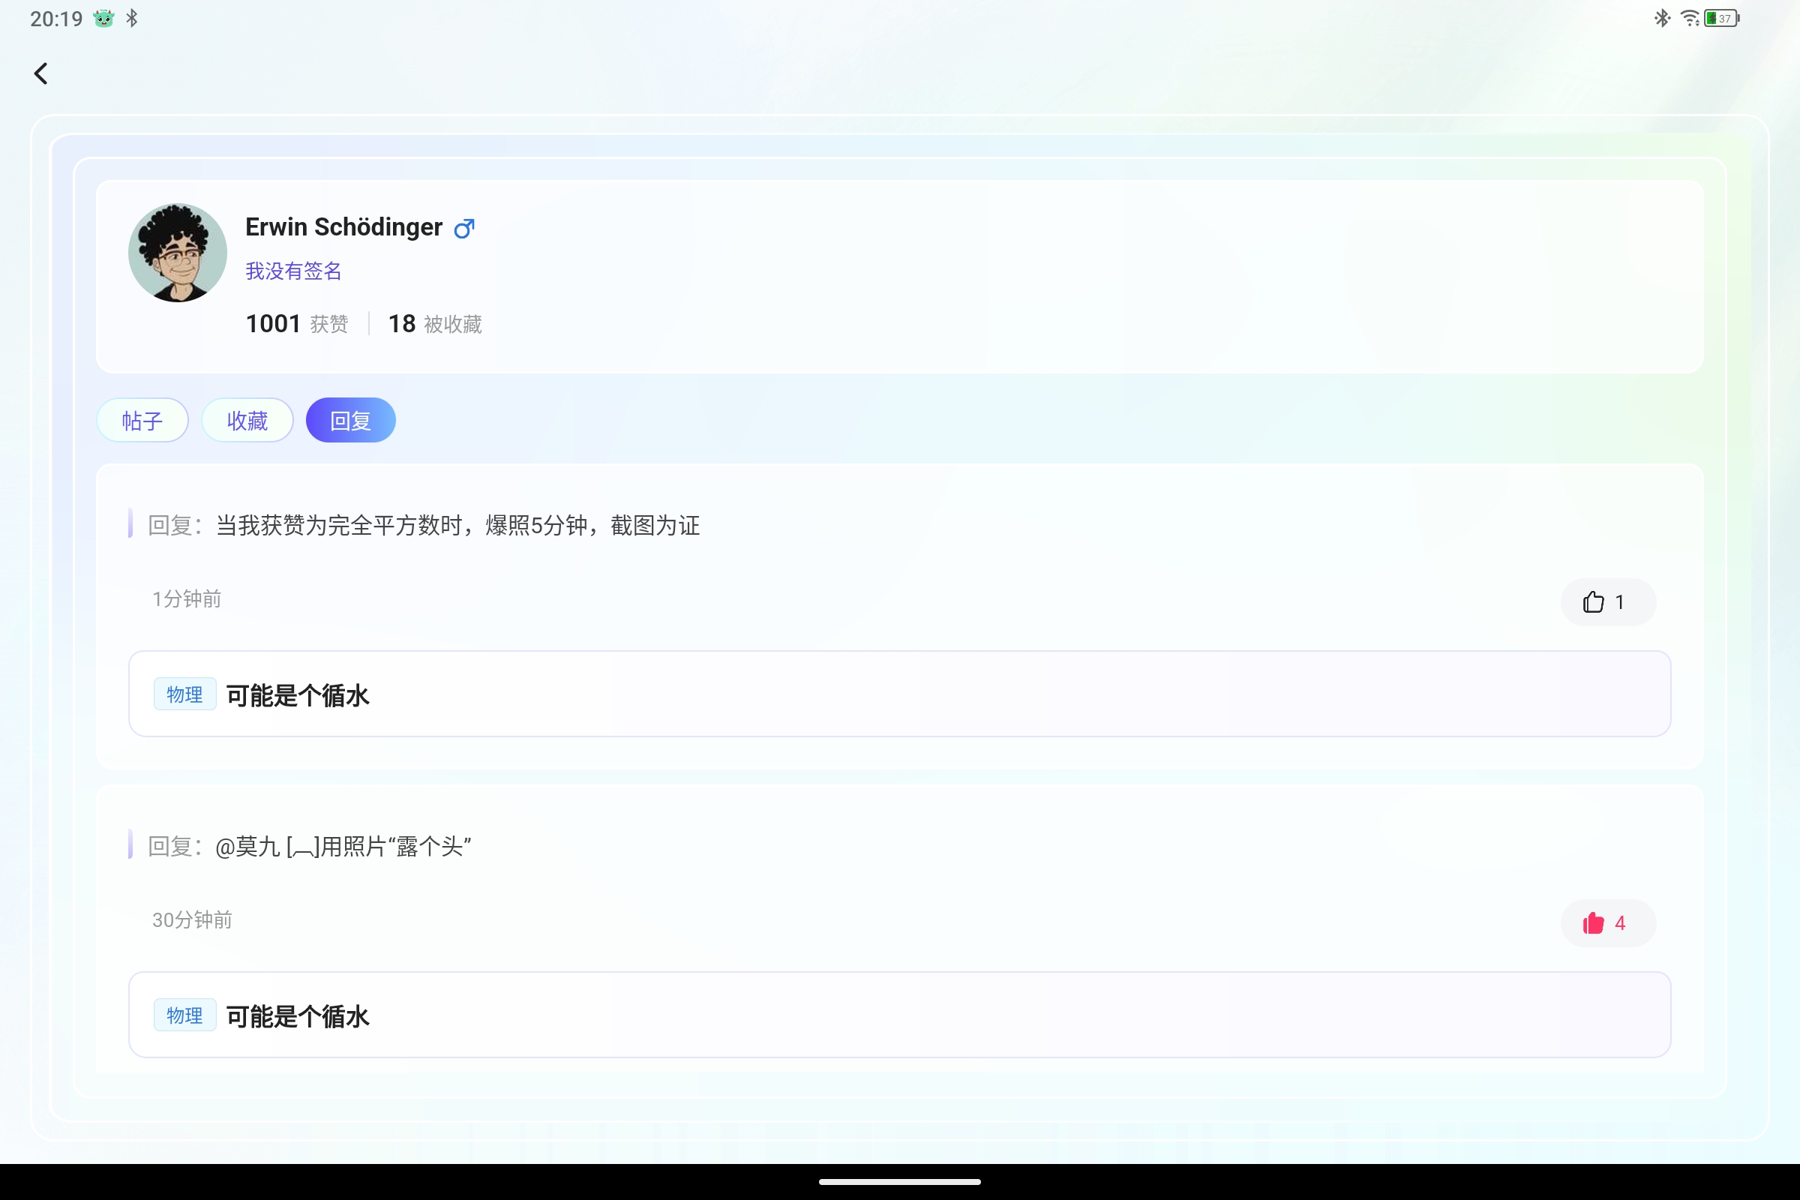Tap Erwin Schödinger's profile avatar
This screenshot has width=1800, height=1200.
[178, 253]
